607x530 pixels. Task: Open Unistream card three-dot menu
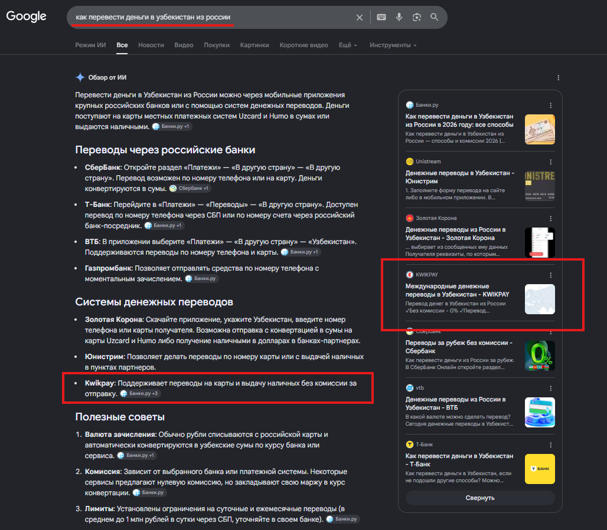click(x=550, y=162)
